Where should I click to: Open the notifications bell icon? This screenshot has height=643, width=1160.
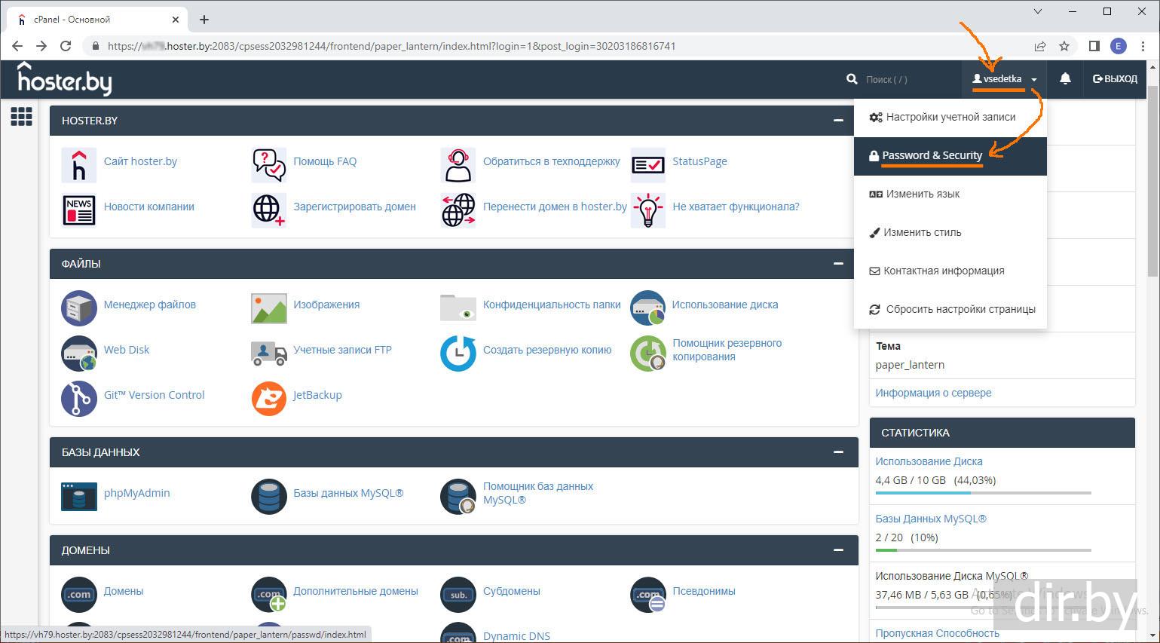click(x=1065, y=79)
